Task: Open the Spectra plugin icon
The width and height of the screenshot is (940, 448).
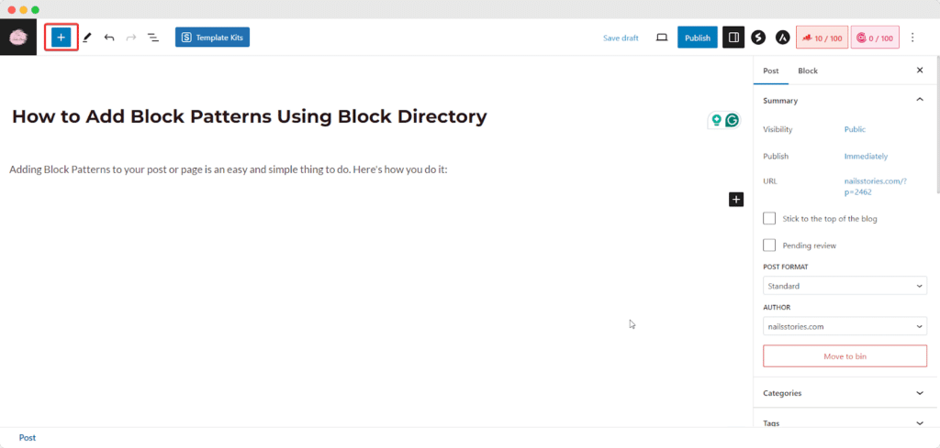Action: (x=757, y=38)
